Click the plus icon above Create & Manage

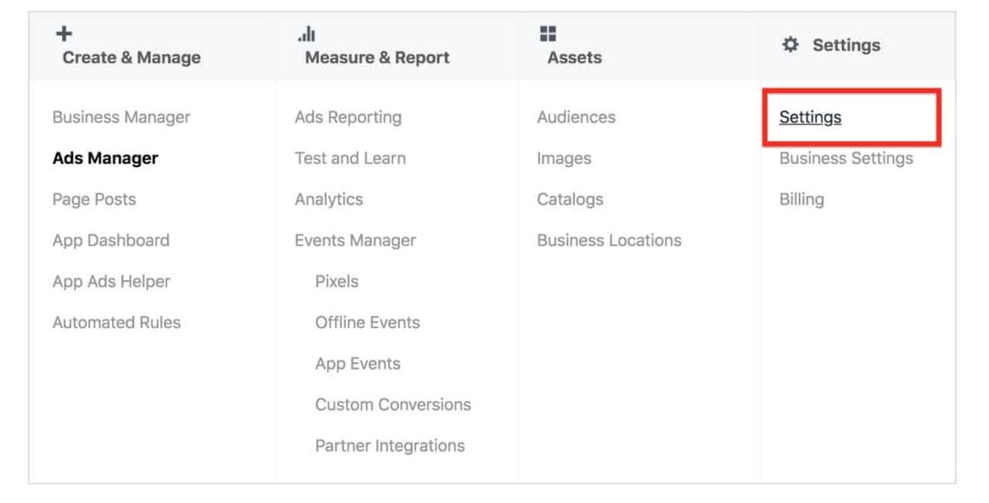click(64, 34)
